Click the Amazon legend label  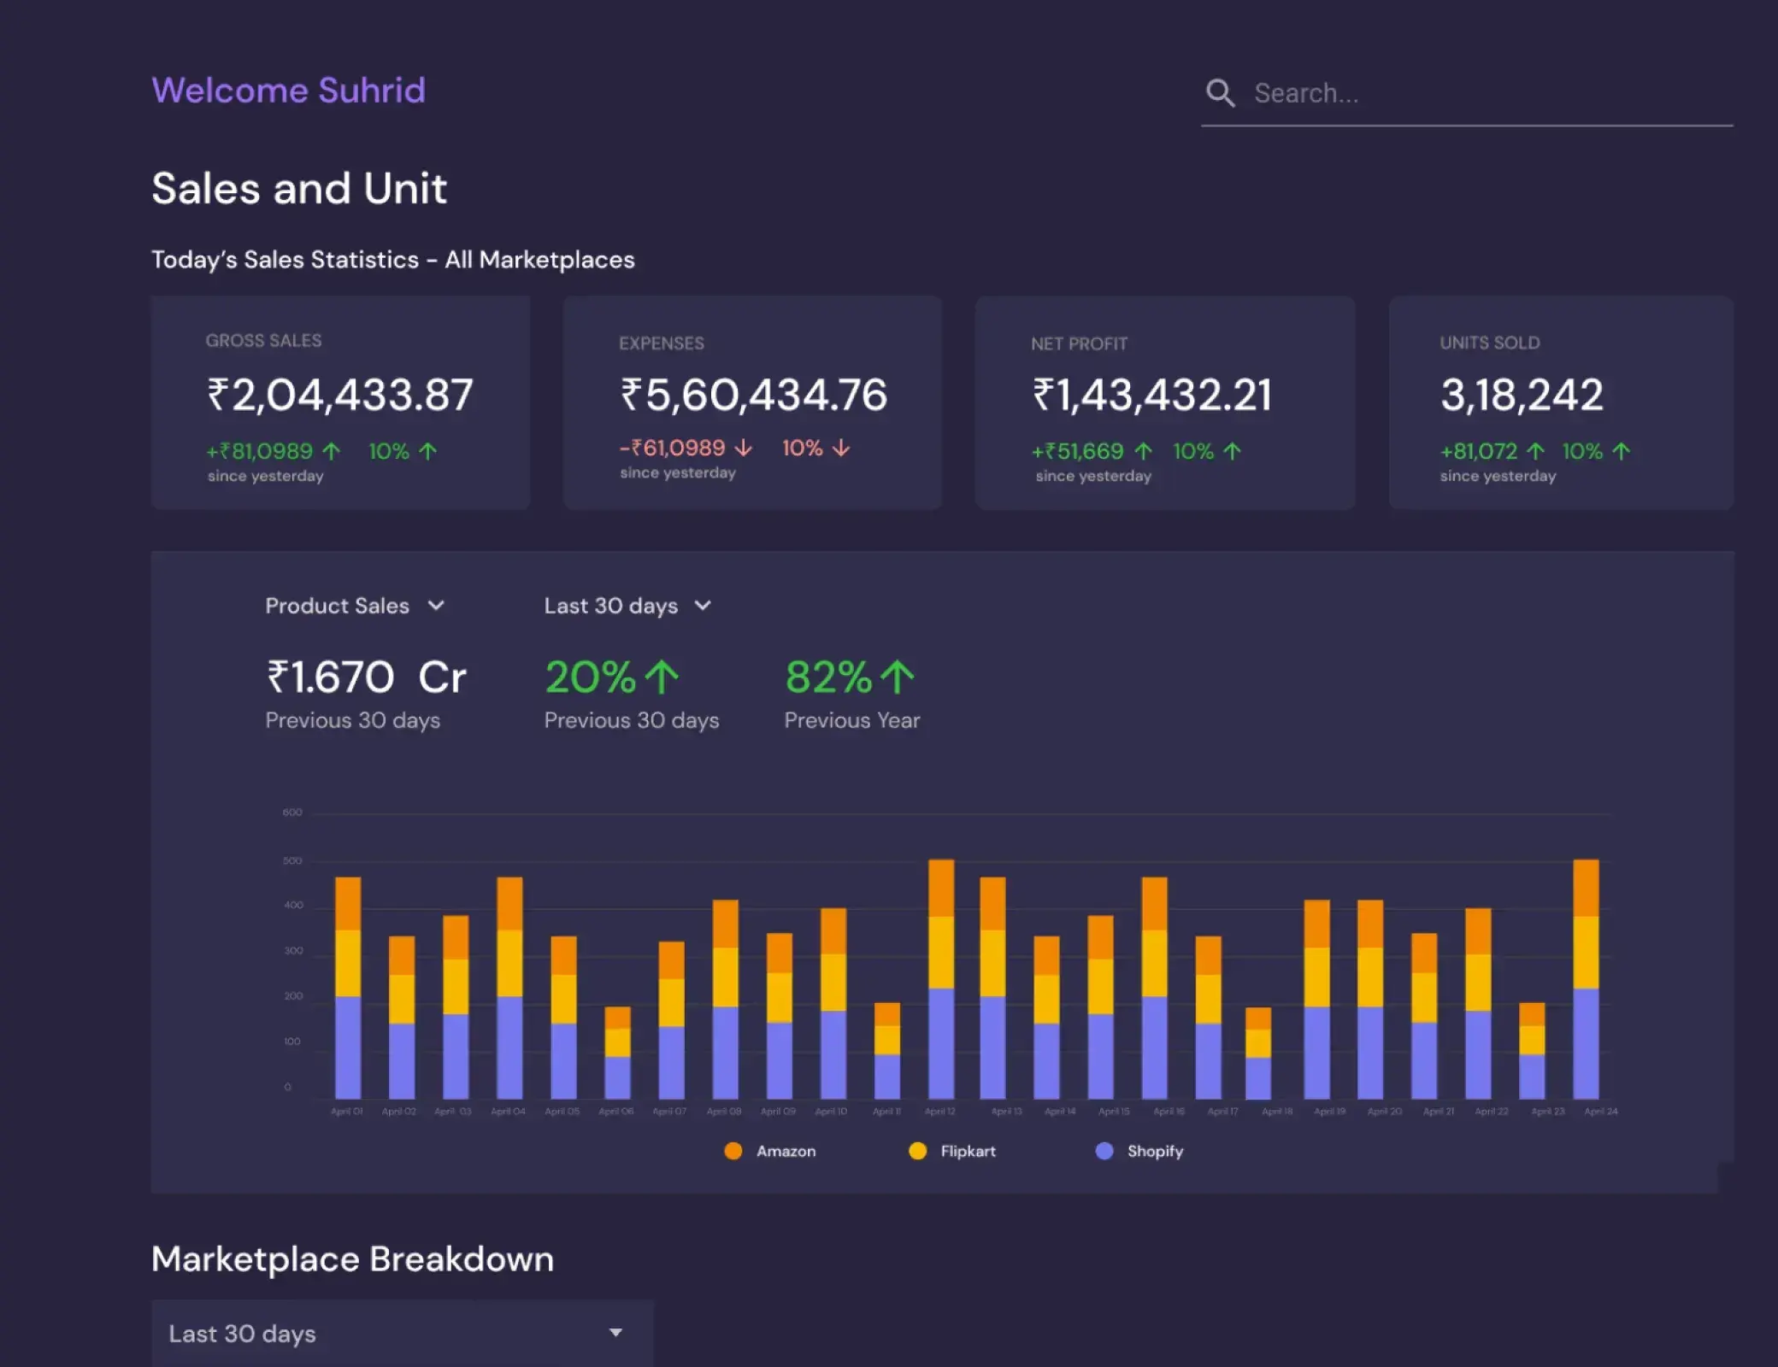point(786,1151)
